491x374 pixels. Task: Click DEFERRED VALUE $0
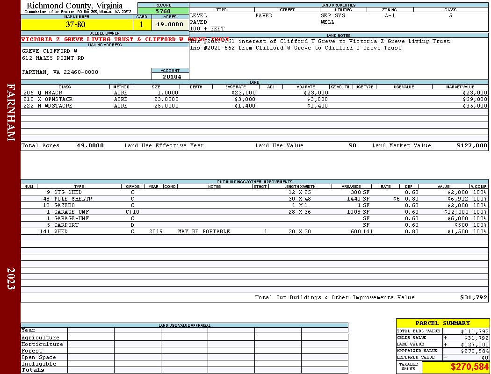pos(485,358)
